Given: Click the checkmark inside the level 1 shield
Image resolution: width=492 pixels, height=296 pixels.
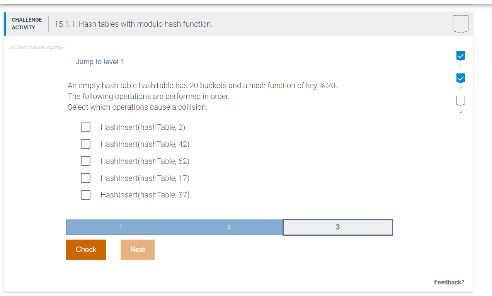Looking at the screenshot, I should 460,55.
